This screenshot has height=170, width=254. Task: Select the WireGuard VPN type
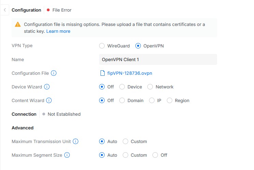tap(102, 46)
